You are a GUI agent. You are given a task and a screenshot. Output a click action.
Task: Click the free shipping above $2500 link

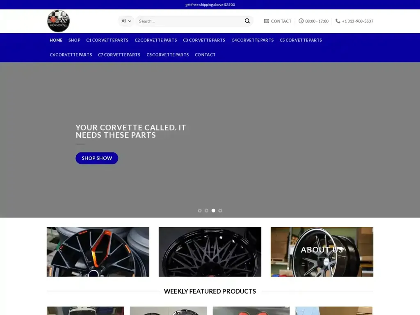(x=210, y=5)
